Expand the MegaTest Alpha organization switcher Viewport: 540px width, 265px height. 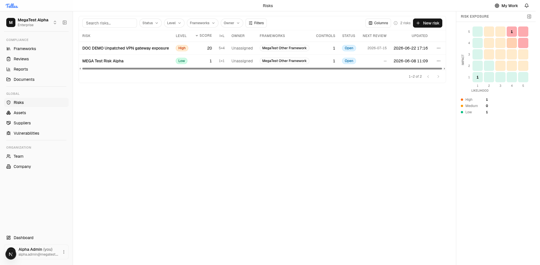pos(55,22)
